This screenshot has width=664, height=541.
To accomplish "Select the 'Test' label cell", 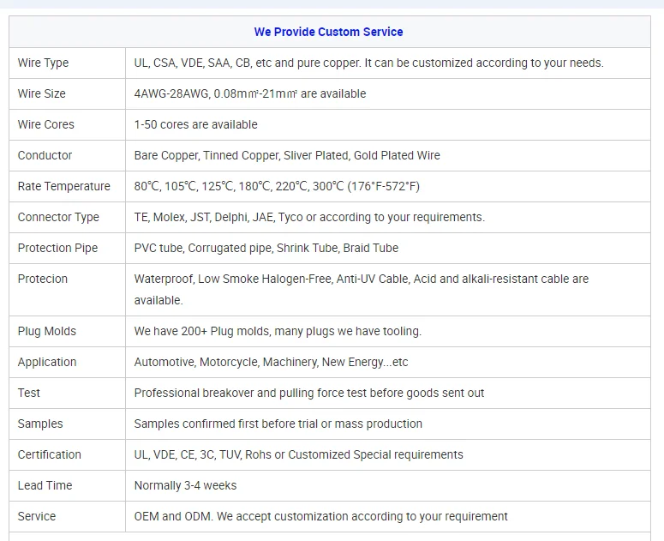I will 29,393.
